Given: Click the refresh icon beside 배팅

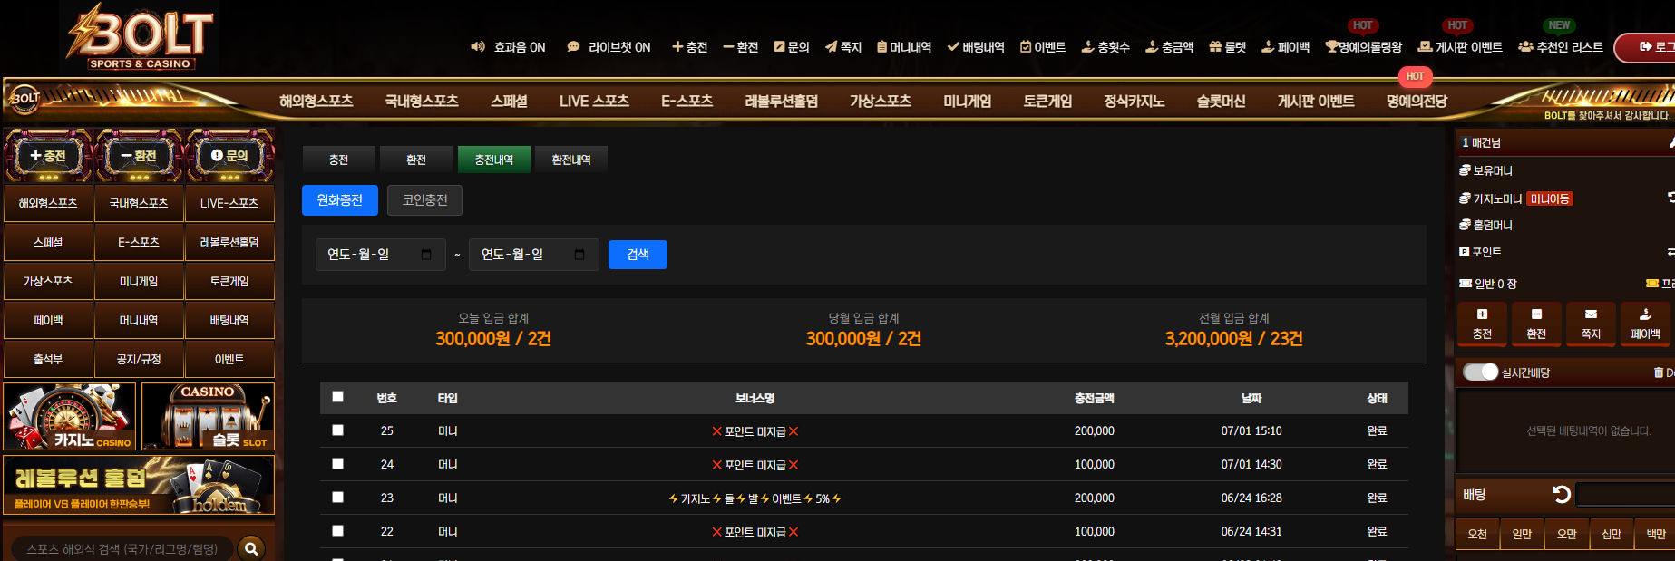Looking at the screenshot, I should pos(1562,495).
